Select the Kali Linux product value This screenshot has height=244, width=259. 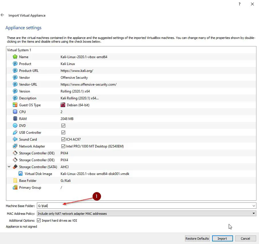(68, 64)
